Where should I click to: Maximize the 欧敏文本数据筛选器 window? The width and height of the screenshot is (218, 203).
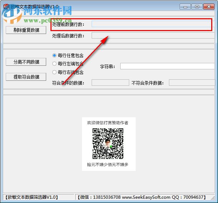pos(197,7)
